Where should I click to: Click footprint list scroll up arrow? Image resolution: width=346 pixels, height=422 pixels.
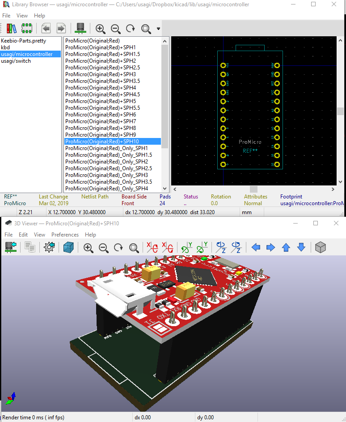point(165,41)
